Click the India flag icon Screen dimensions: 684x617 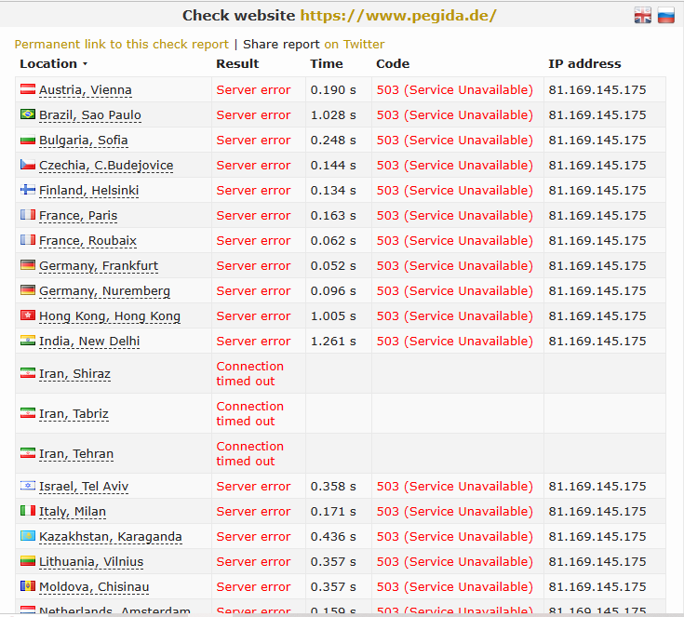pos(28,341)
